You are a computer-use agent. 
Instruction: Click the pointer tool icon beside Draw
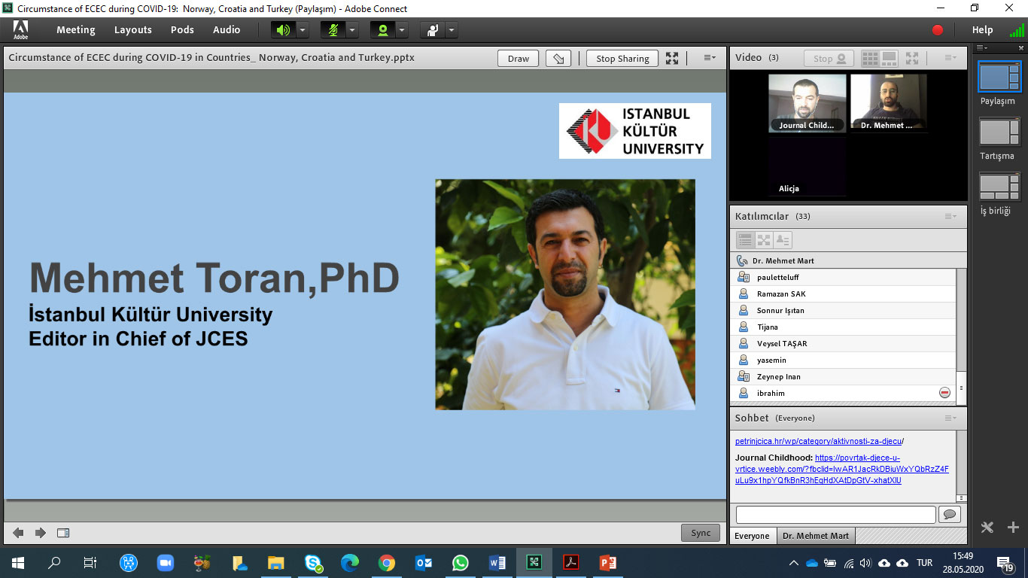click(x=558, y=59)
